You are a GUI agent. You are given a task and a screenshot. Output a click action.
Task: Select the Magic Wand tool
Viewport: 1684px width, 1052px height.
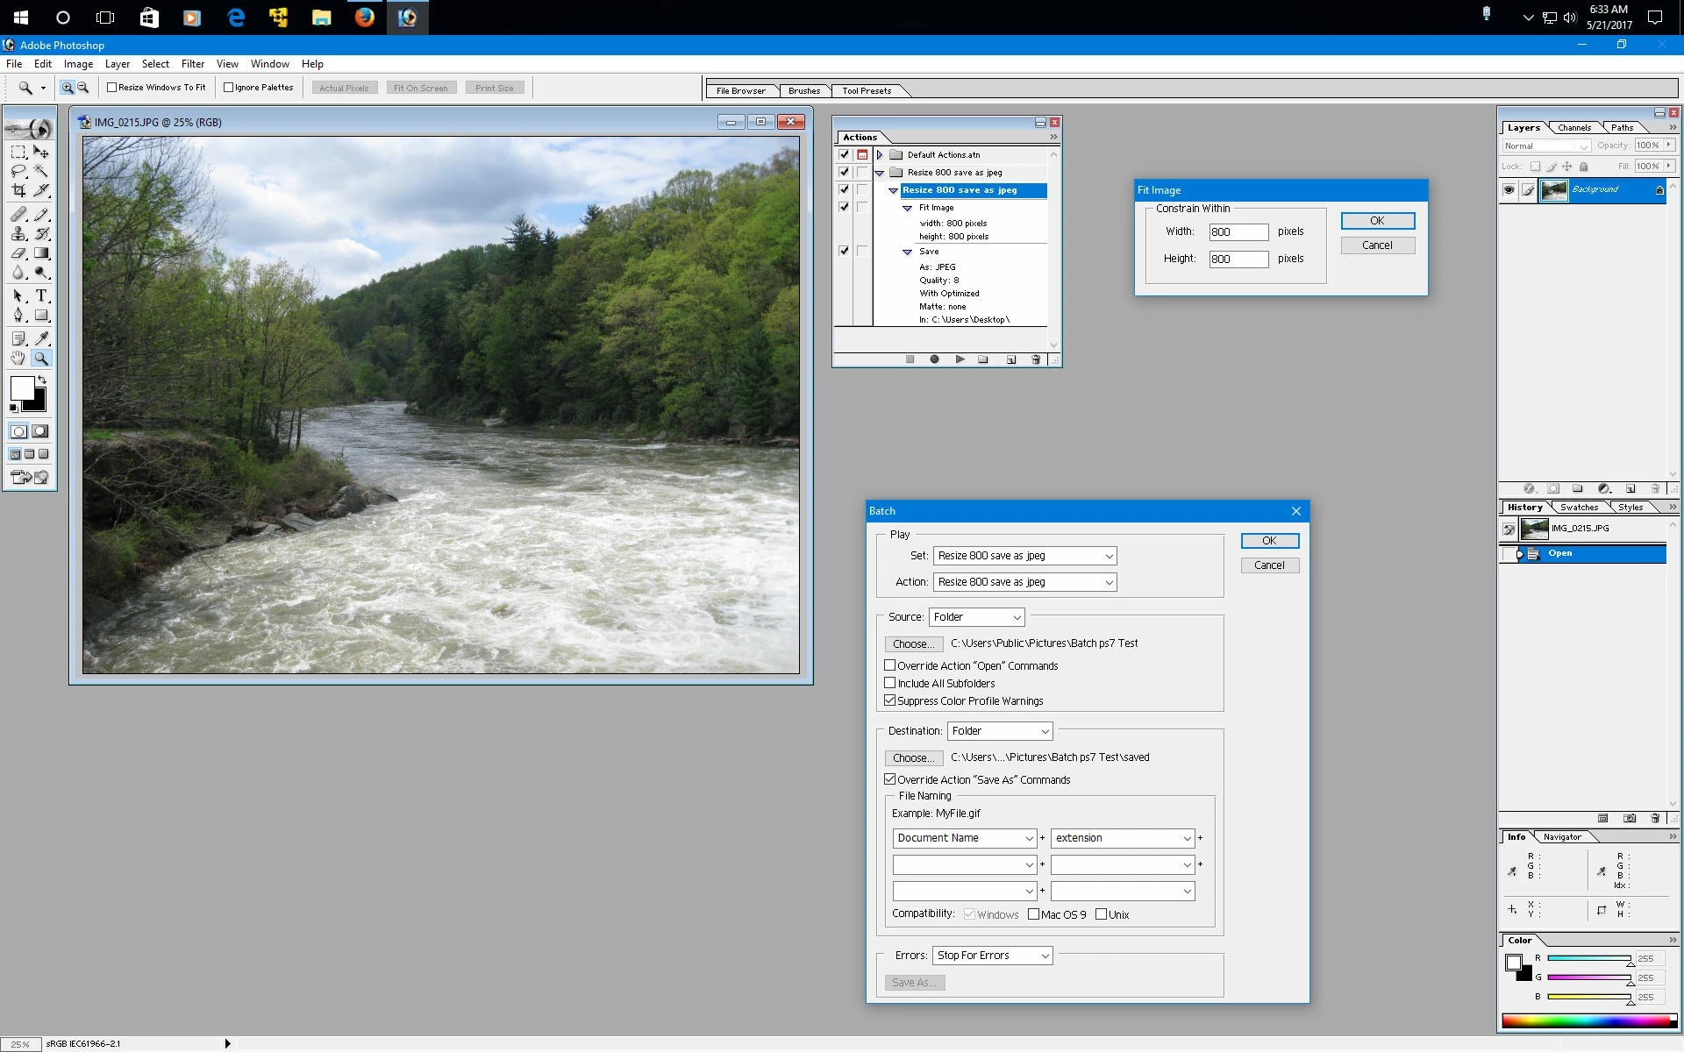coord(41,171)
